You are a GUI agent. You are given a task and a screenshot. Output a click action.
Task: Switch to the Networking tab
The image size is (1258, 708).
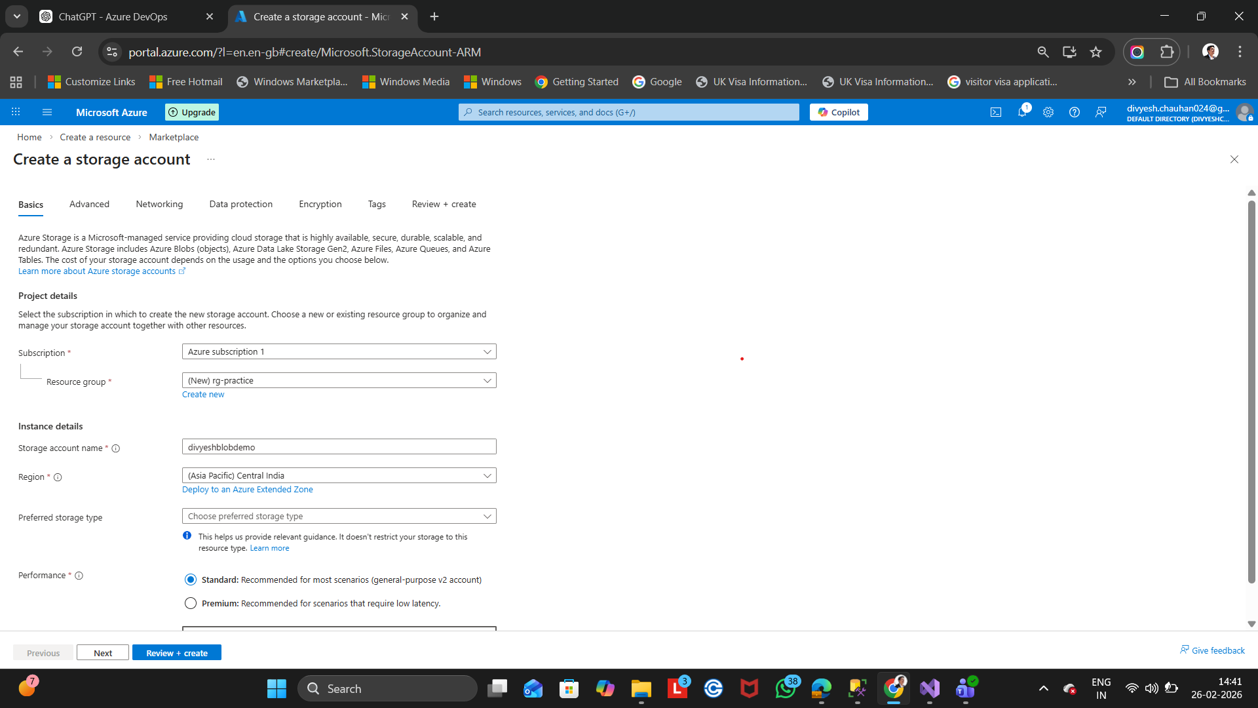pyautogui.click(x=159, y=204)
